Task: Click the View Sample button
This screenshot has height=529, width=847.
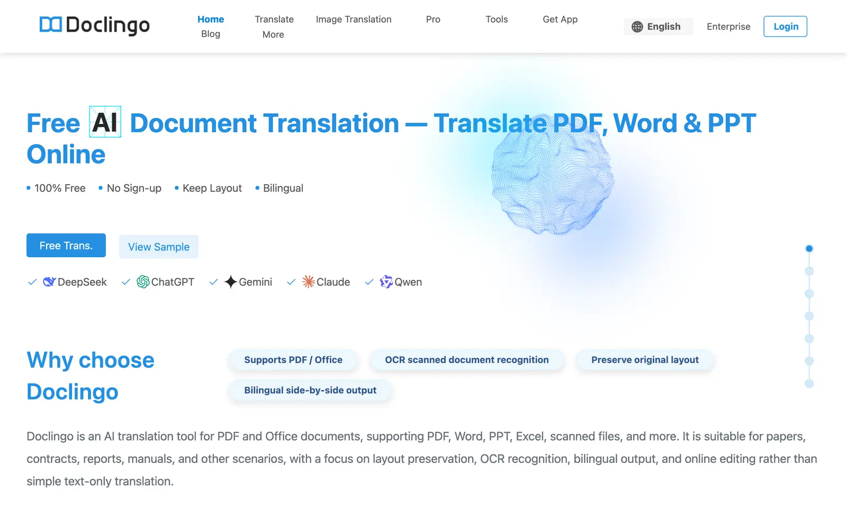Action: tap(159, 247)
